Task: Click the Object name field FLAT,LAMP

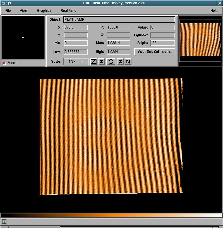Action: (x=119, y=20)
